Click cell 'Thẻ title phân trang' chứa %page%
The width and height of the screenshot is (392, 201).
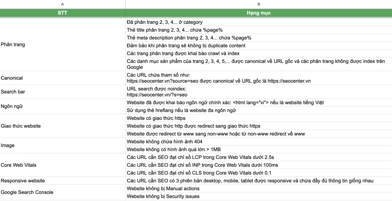259,30
